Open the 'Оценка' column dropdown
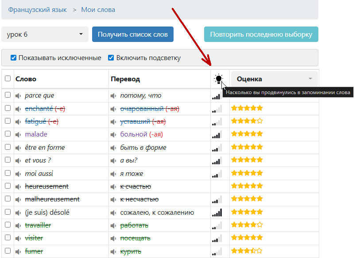 click(x=274, y=79)
